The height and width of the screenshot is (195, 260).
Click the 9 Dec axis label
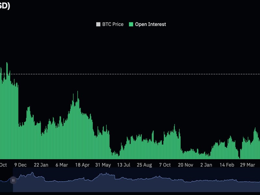click(x=20, y=165)
